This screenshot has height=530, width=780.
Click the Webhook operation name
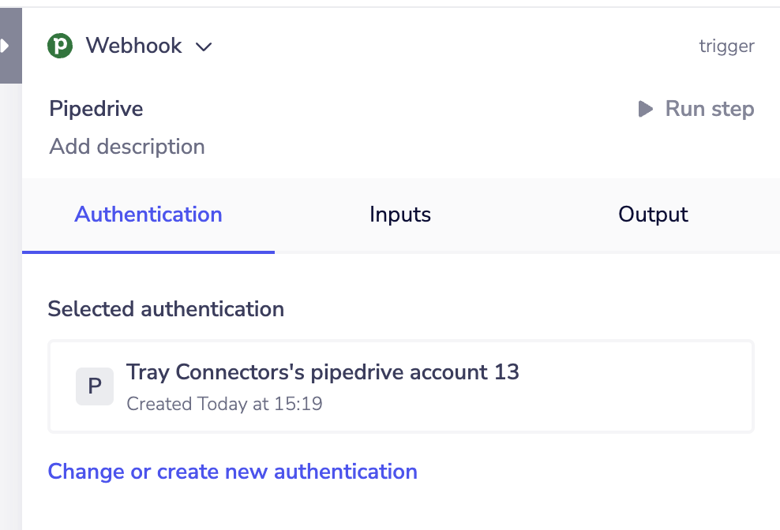133,46
